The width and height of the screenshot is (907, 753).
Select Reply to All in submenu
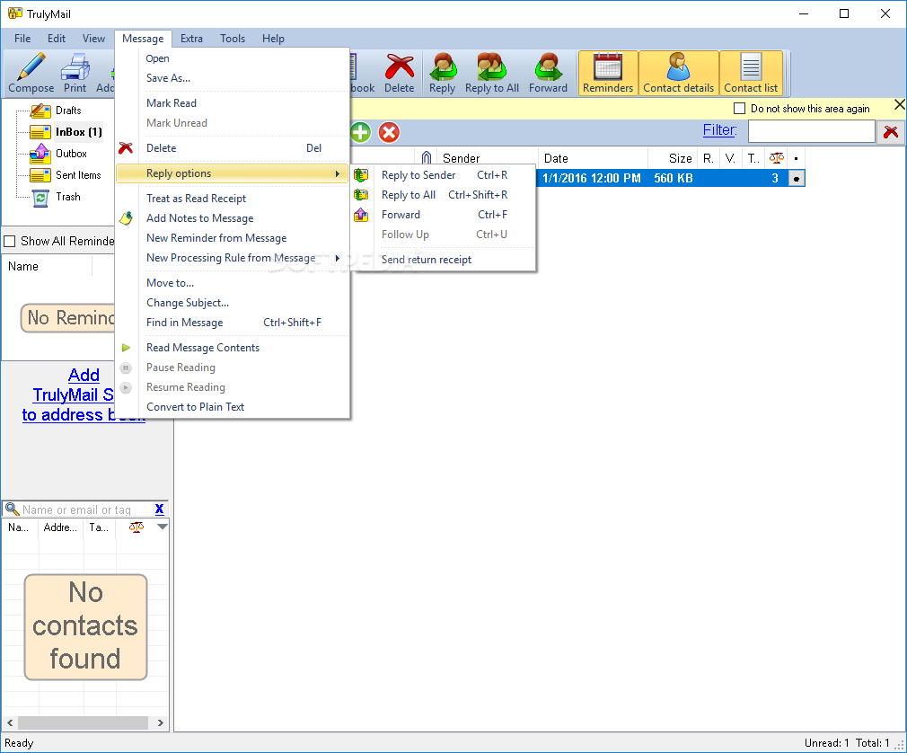pyautogui.click(x=444, y=195)
